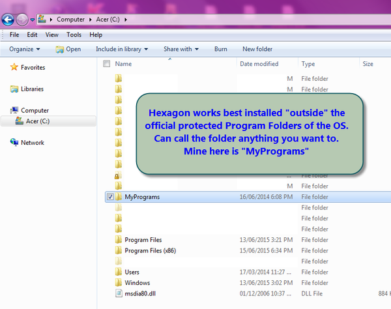Sort by Date modified column header
391x309 pixels.
tap(259, 64)
